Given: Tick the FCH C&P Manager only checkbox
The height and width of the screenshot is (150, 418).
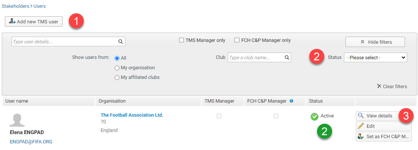Looking at the screenshot, I should tap(237, 40).
